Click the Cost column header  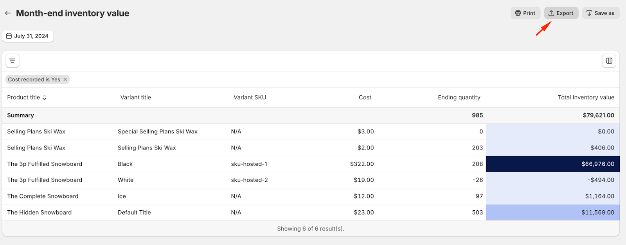point(365,98)
